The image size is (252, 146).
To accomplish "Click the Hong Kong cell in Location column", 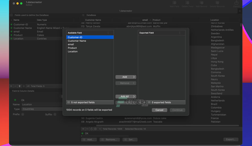I will (217, 62).
